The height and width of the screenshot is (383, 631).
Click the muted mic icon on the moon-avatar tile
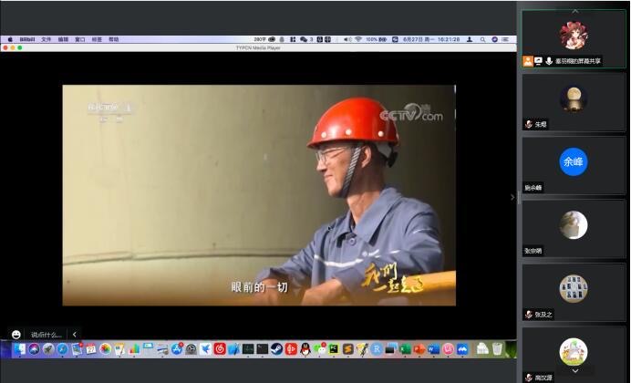[x=529, y=124]
